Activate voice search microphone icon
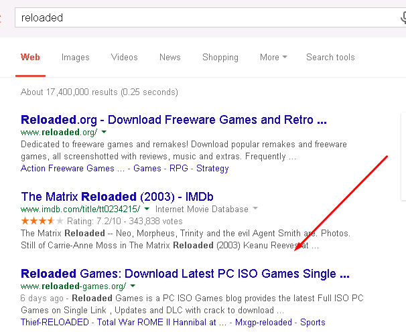Viewport: 406px width, 336px height. pyautogui.click(x=403, y=17)
